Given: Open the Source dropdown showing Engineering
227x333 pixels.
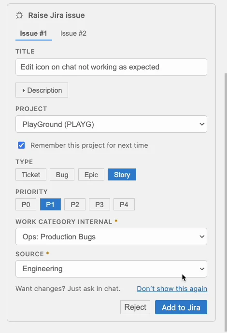Looking at the screenshot, I should coord(111,269).
